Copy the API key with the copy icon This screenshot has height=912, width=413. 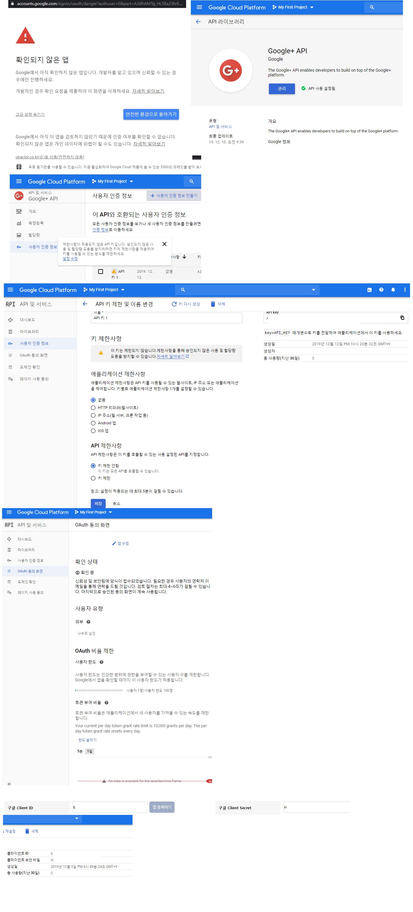[x=402, y=317]
